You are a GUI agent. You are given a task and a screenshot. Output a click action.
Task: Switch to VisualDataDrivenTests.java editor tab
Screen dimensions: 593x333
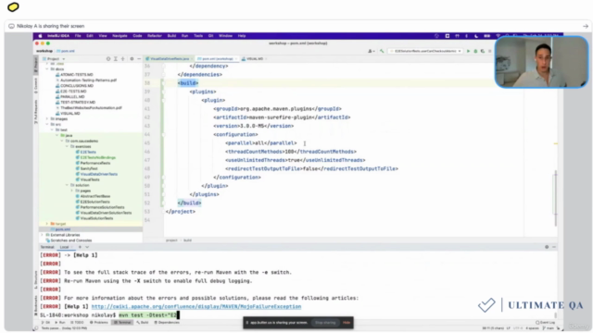[169, 59]
